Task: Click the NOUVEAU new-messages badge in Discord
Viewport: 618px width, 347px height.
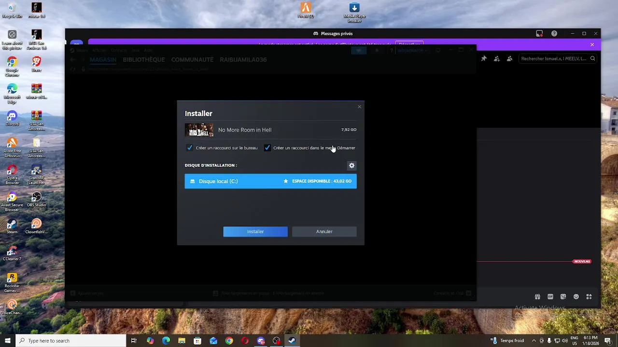Action: (582, 262)
